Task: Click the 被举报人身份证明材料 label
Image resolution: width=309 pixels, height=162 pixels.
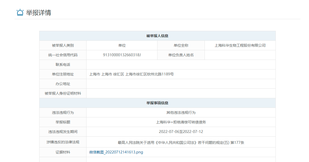Action: click(x=63, y=93)
